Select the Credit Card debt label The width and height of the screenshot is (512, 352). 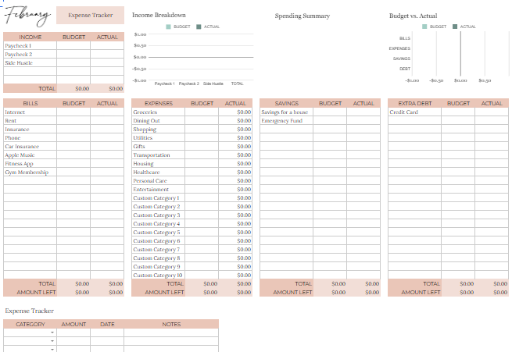pyautogui.click(x=403, y=112)
